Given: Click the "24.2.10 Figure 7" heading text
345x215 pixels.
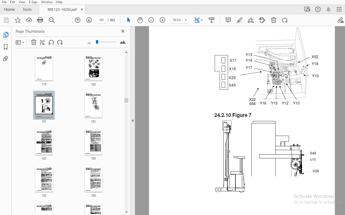Looking at the screenshot, I should (x=233, y=115).
